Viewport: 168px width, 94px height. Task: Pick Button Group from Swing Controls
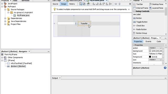tap(140, 33)
